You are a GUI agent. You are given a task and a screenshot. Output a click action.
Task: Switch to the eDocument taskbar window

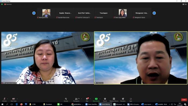(x=120, y=104)
